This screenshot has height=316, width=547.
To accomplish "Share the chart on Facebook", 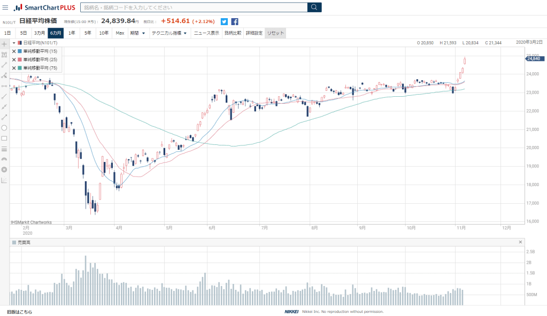I will [235, 22].
